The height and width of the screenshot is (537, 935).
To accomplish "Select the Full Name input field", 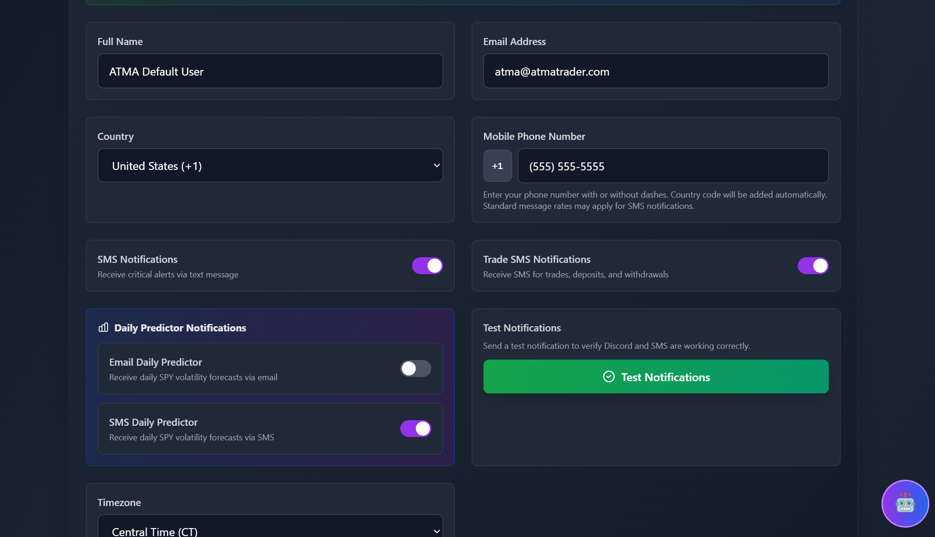I will click(270, 71).
